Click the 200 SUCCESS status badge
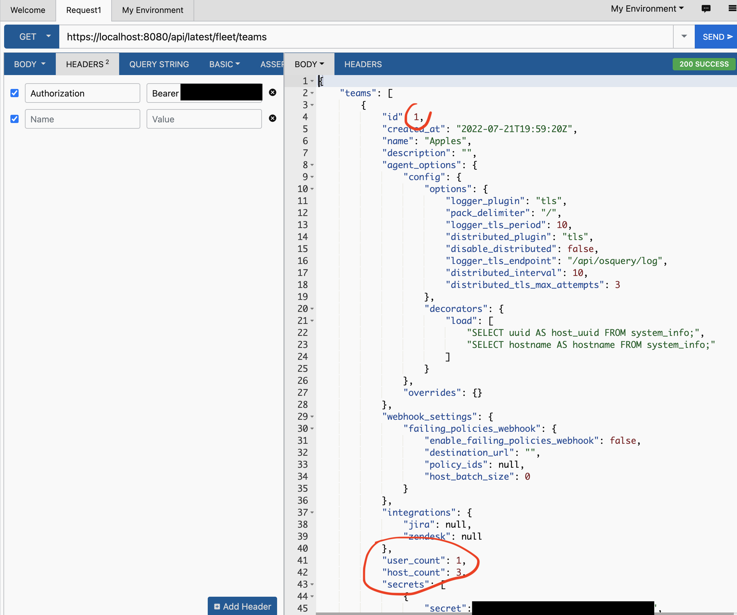Screen dimensions: 737x615 pyautogui.click(x=704, y=64)
